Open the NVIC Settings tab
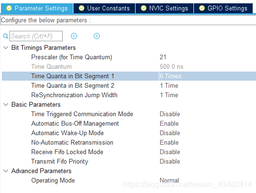The height and width of the screenshot is (193, 256). click(x=165, y=8)
